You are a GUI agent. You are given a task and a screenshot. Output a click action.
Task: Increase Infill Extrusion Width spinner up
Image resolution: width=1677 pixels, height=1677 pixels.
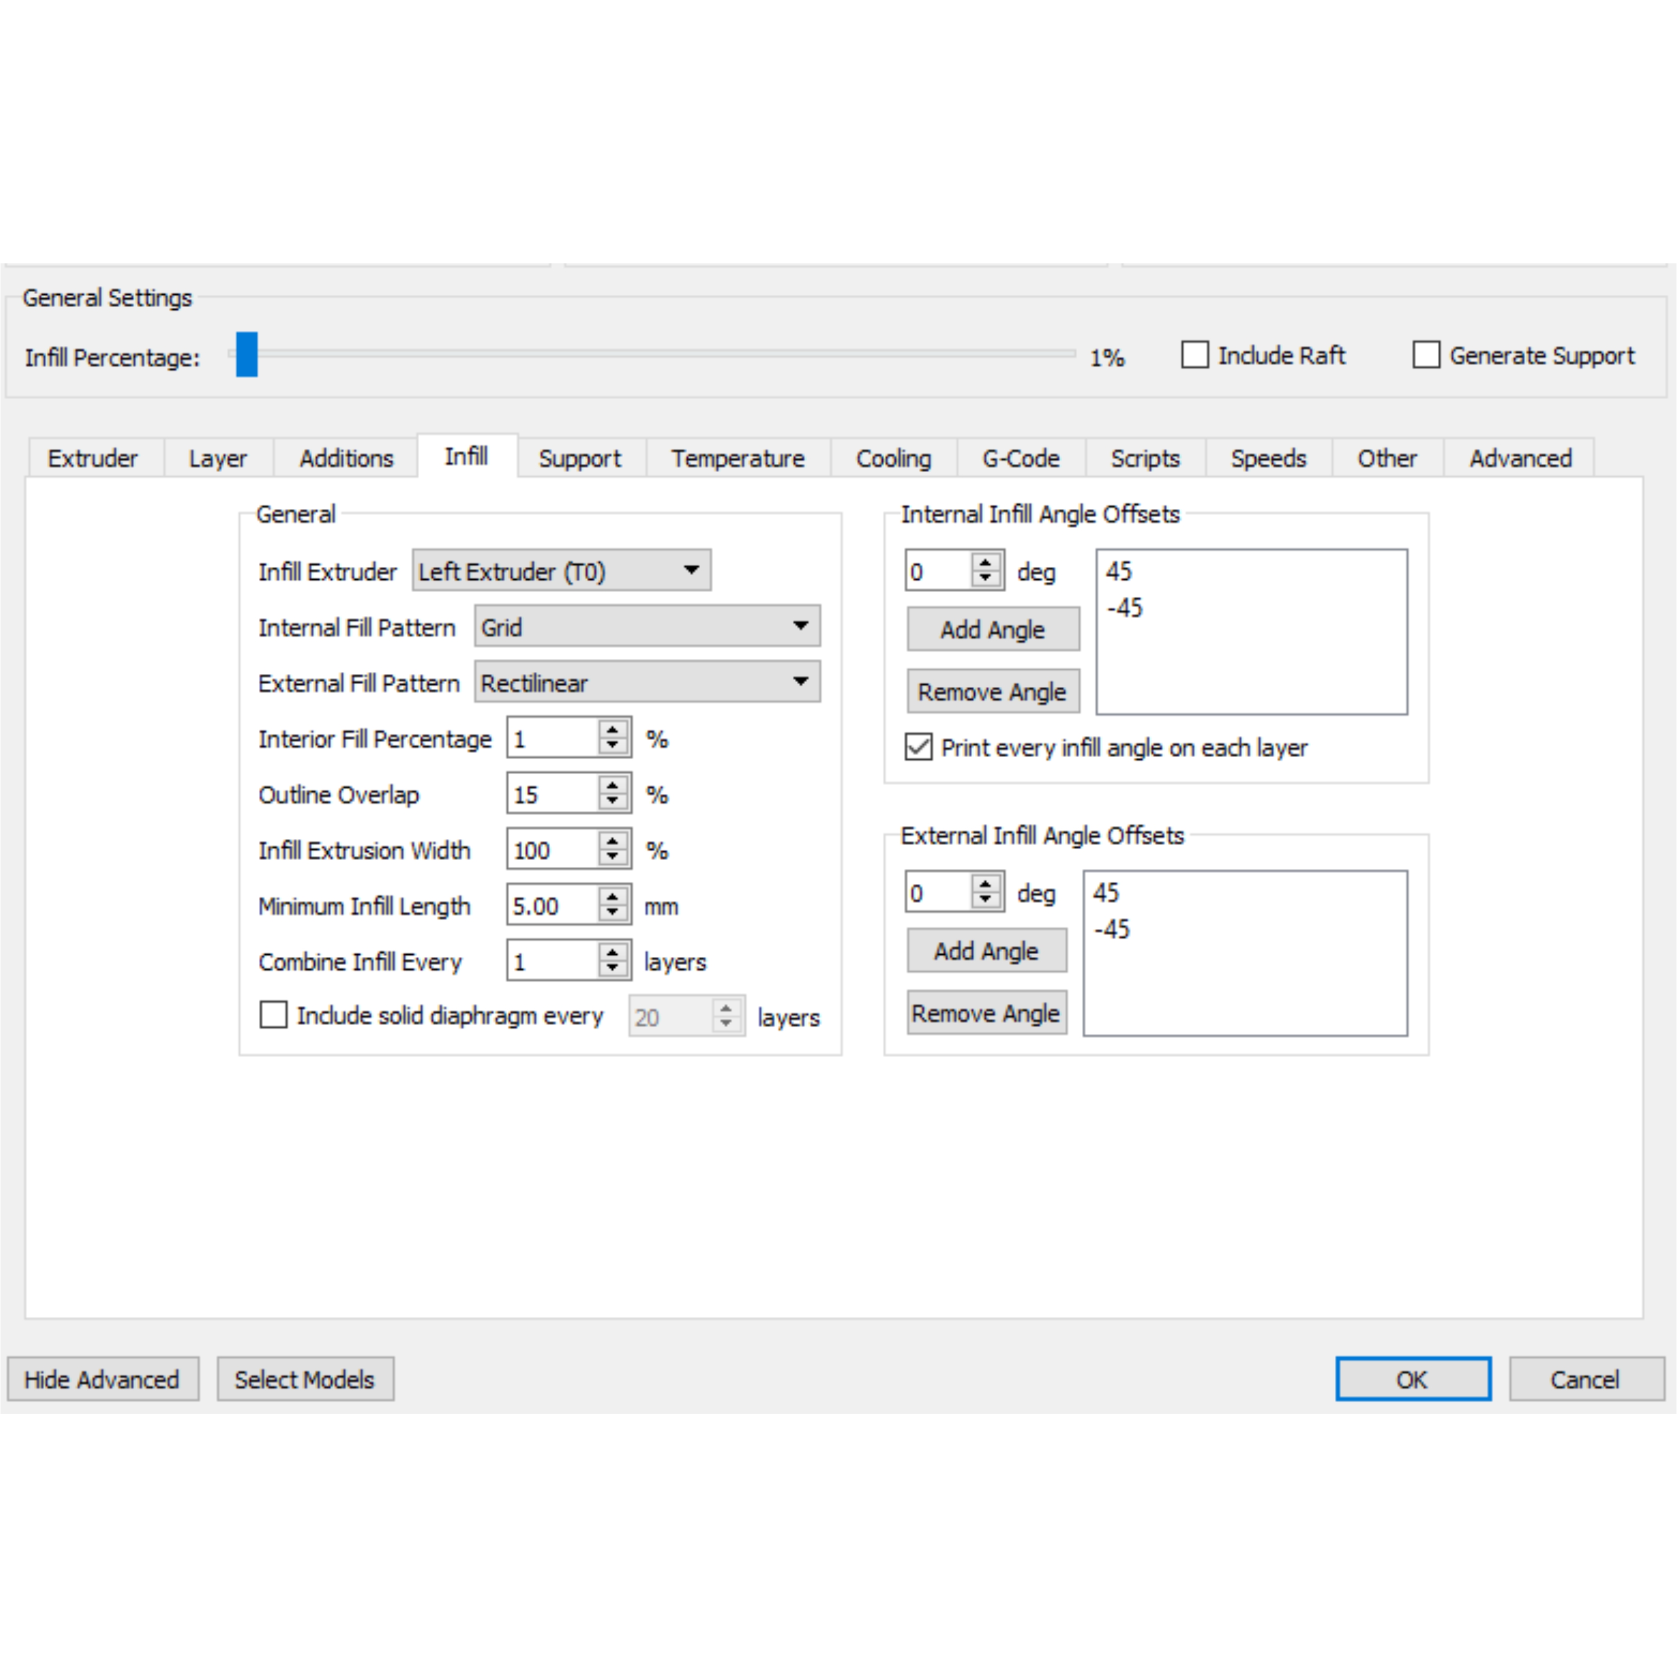coord(613,841)
